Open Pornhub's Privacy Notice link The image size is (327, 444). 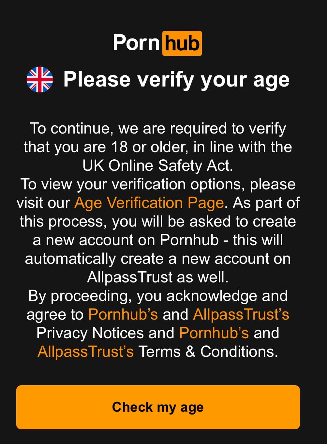pyautogui.click(x=123, y=314)
